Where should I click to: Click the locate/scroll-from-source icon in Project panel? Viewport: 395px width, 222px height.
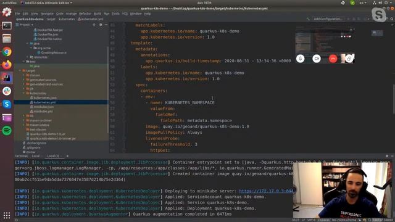[x=94, y=25]
